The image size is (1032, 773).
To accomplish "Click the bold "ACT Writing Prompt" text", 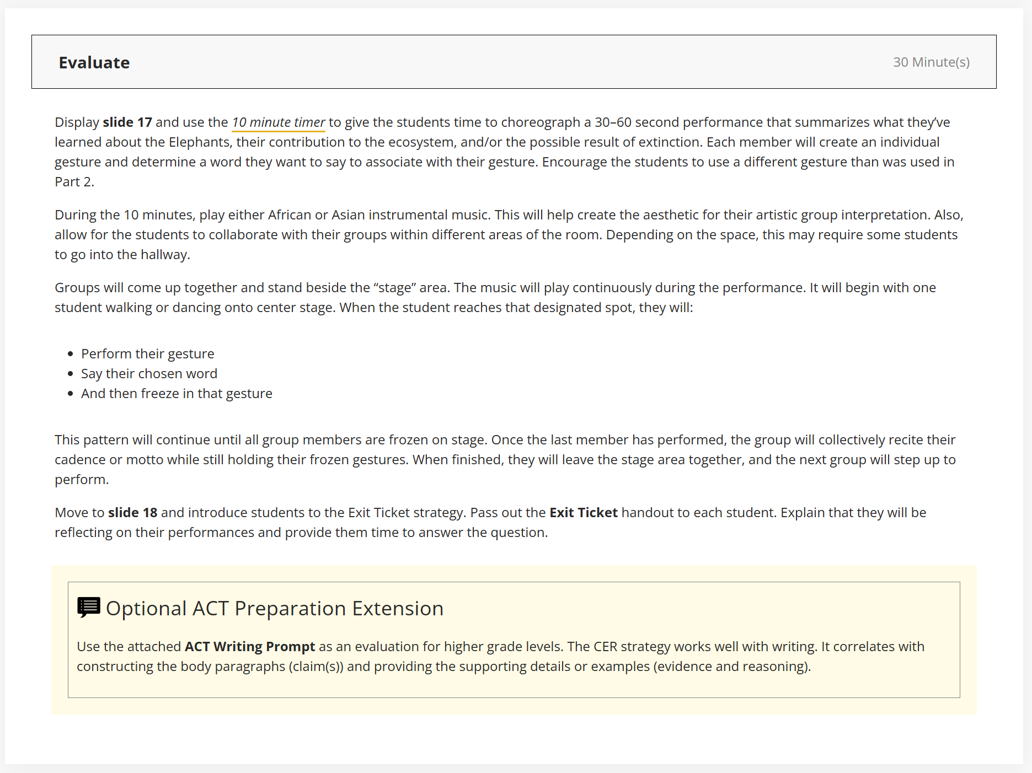I will tap(249, 647).
